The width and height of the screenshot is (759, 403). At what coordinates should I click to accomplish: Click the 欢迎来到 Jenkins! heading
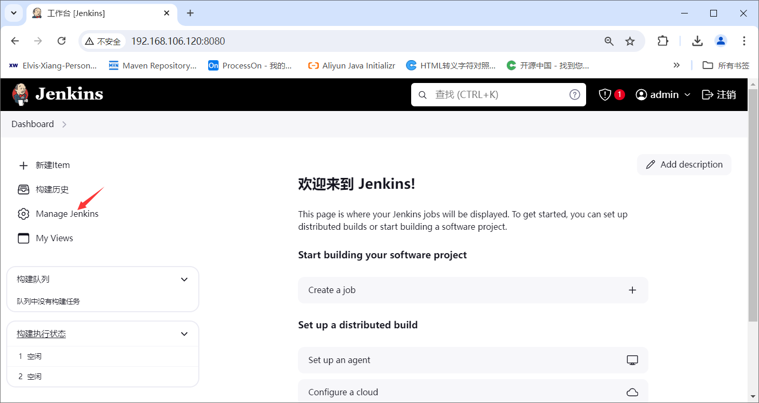coord(357,184)
